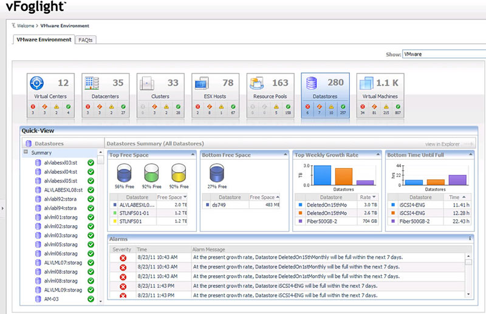Expand the left side panel arrow
Image resolution: width=486 pixels, height=314 pixels.
pos(2,208)
